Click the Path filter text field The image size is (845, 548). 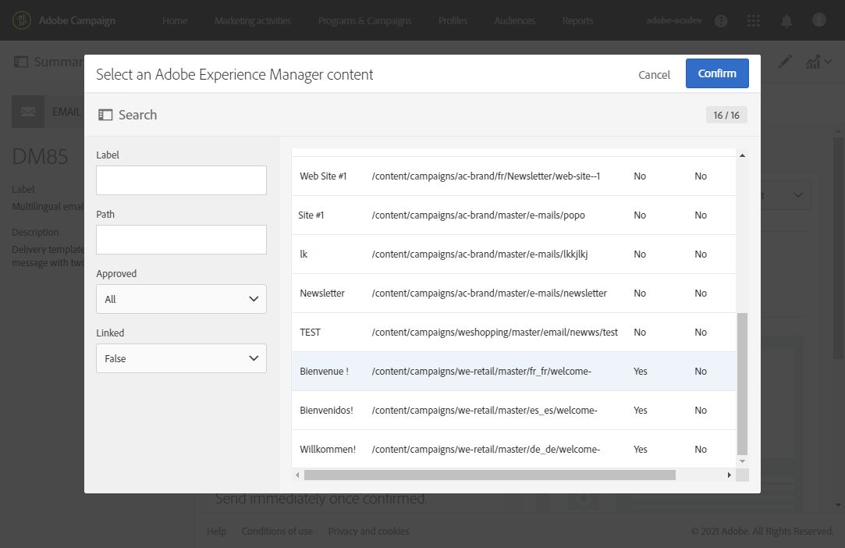(x=181, y=240)
